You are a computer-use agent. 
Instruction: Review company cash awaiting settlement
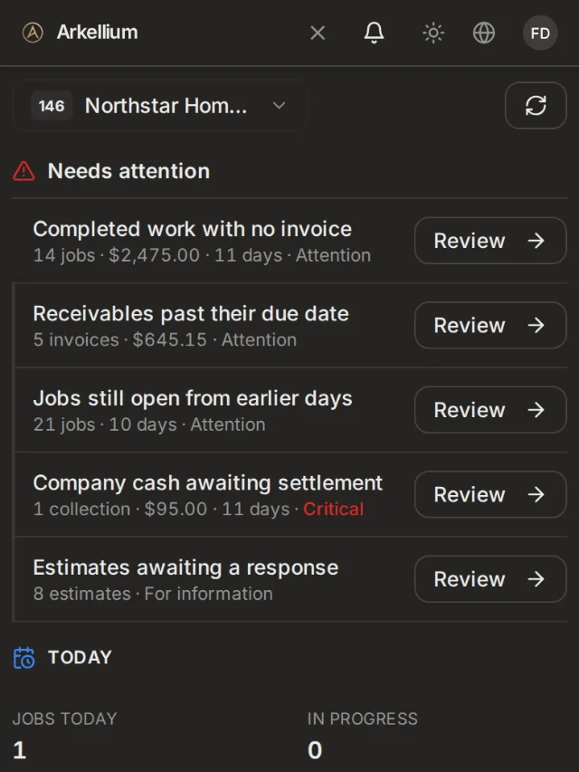[490, 495]
